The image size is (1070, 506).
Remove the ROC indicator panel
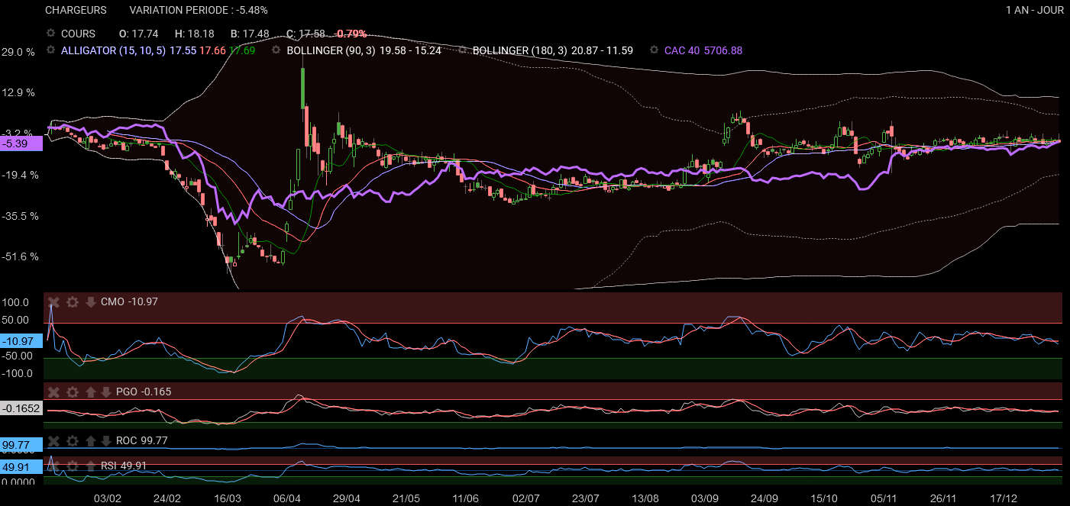54,441
